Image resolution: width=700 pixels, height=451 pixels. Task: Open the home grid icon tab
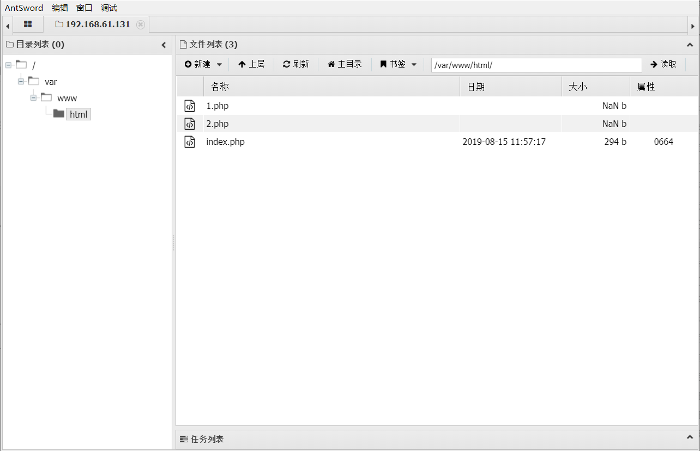28,25
